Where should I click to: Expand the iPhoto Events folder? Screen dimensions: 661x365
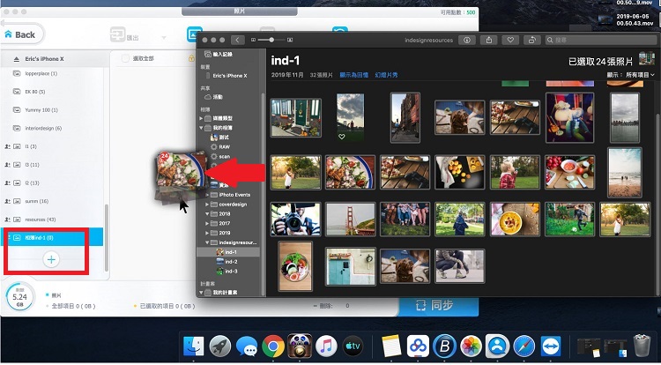pos(207,195)
